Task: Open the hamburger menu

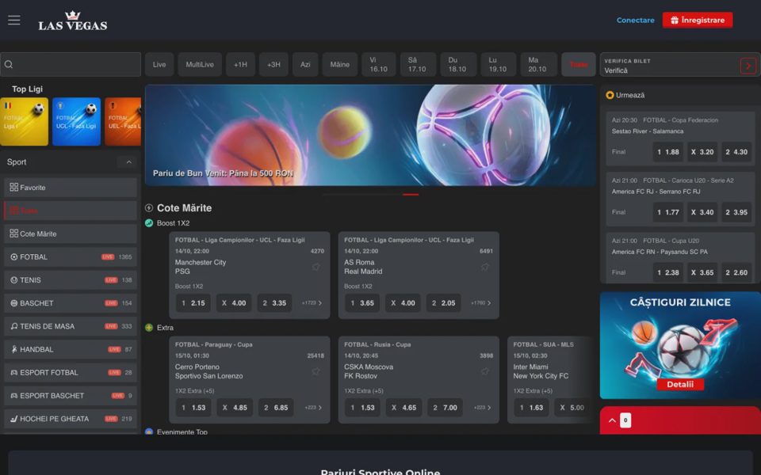Action: click(x=14, y=20)
